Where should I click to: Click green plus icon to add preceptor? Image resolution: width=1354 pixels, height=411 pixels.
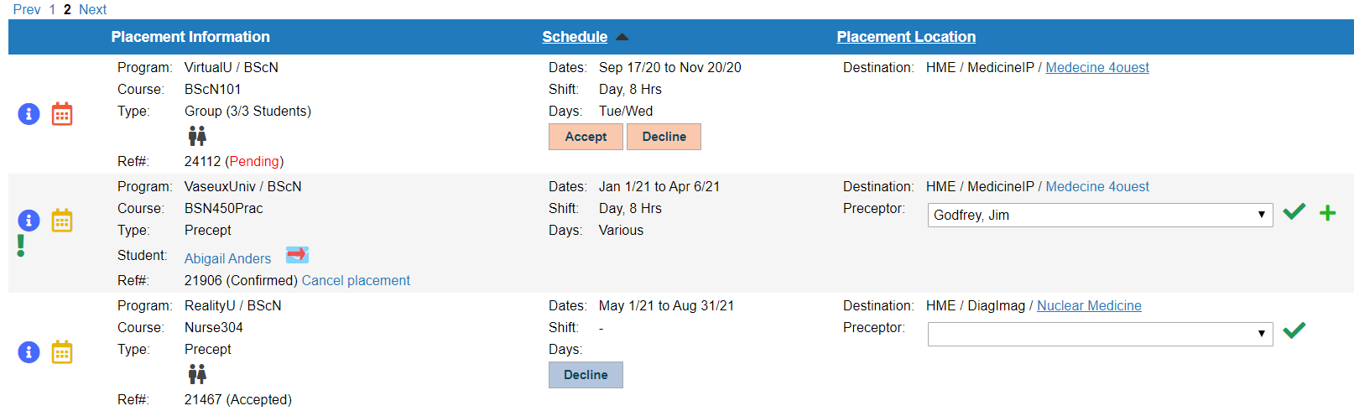[1327, 213]
